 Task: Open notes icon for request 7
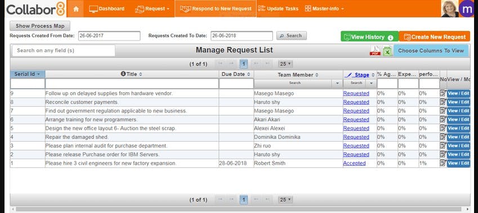tap(443, 111)
